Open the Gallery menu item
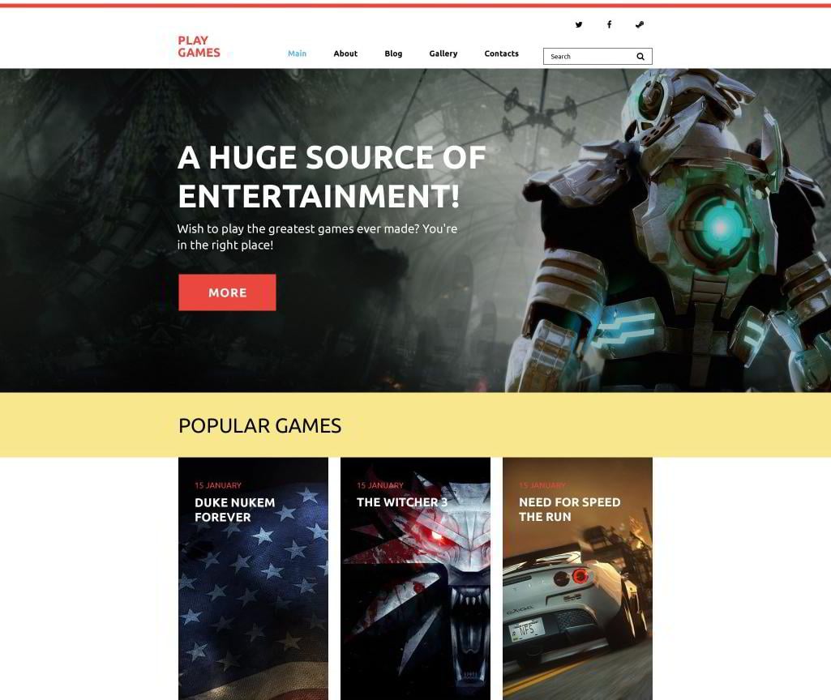Screen dimensions: 831x700 pos(443,53)
